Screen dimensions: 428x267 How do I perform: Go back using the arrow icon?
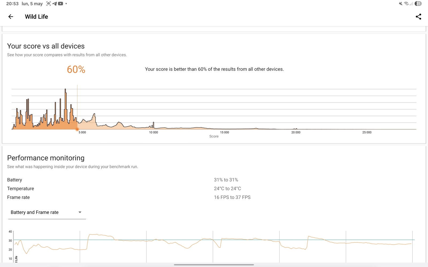(11, 17)
